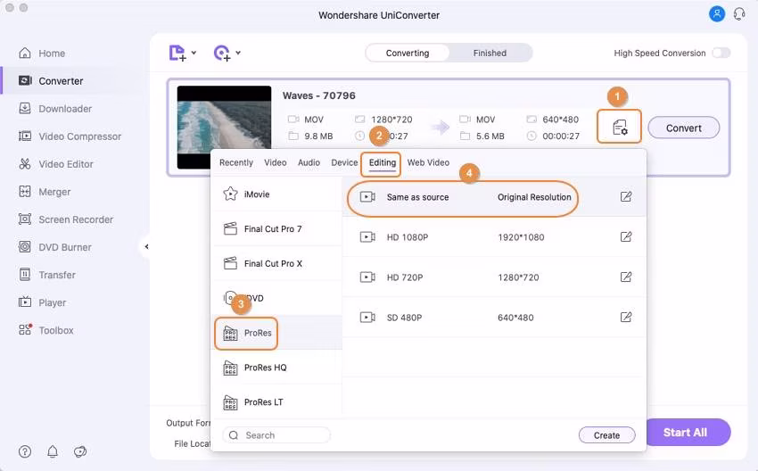Click the Convert button
758x471 pixels.
pos(684,128)
